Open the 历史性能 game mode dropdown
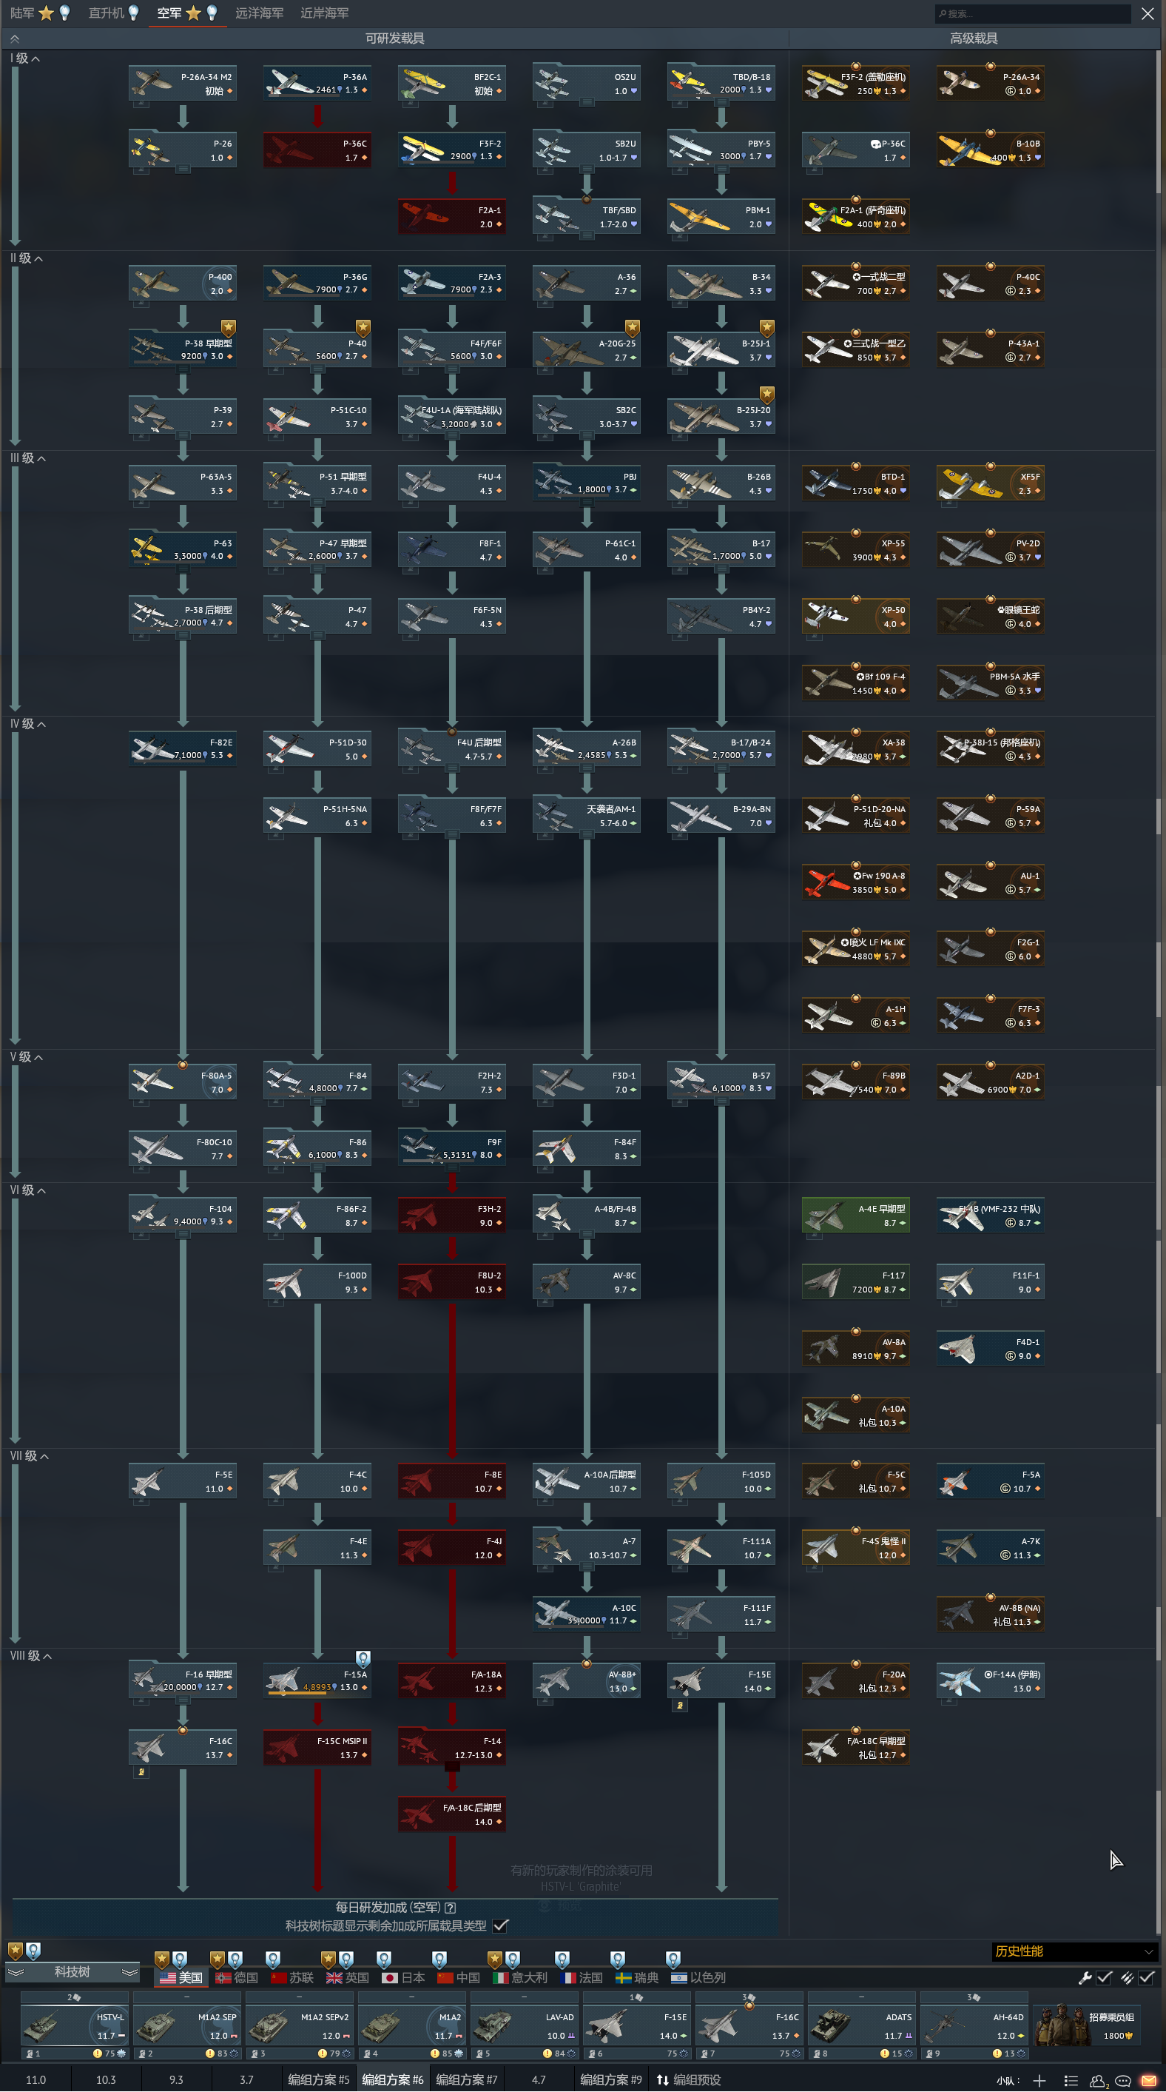Viewport: 1166px width, 2092px height. pyautogui.click(x=1074, y=1951)
